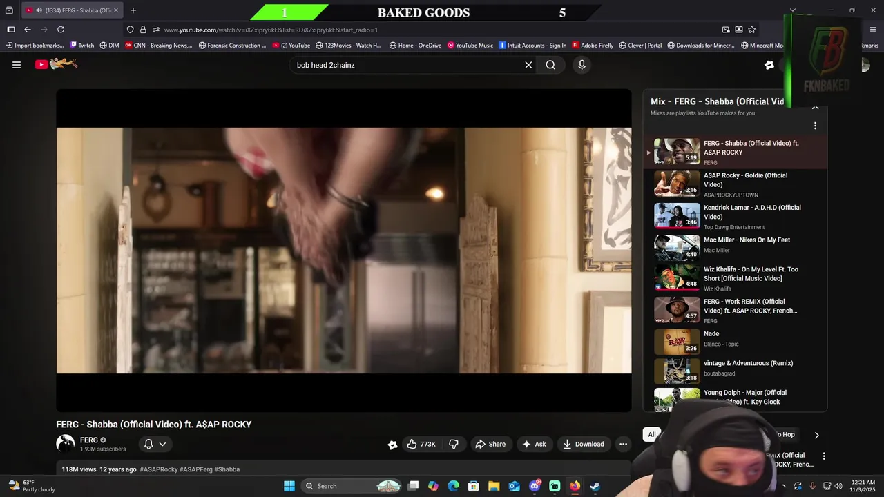Play Mac Miller - Nikes On My Feet

coord(736,247)
